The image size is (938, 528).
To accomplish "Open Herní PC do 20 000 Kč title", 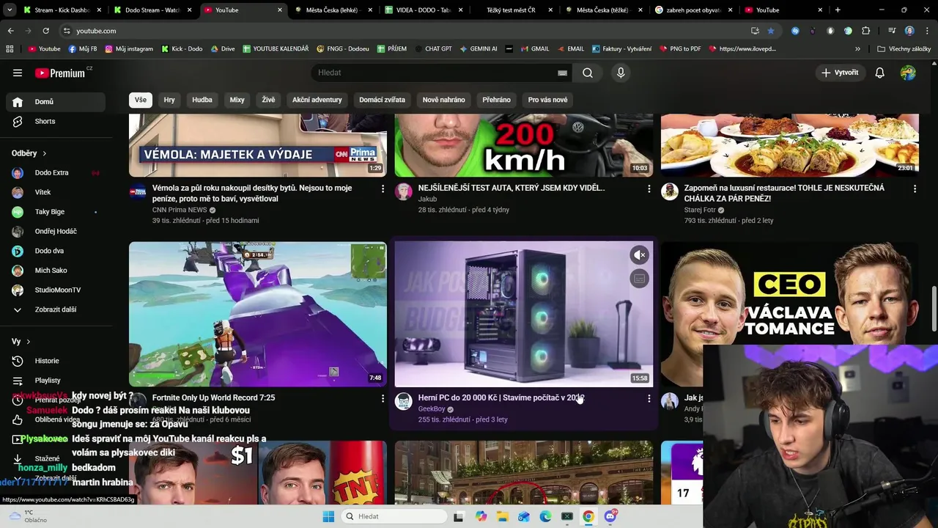I will click(x=501, y=397).
